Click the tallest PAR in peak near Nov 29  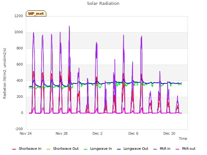69,26
